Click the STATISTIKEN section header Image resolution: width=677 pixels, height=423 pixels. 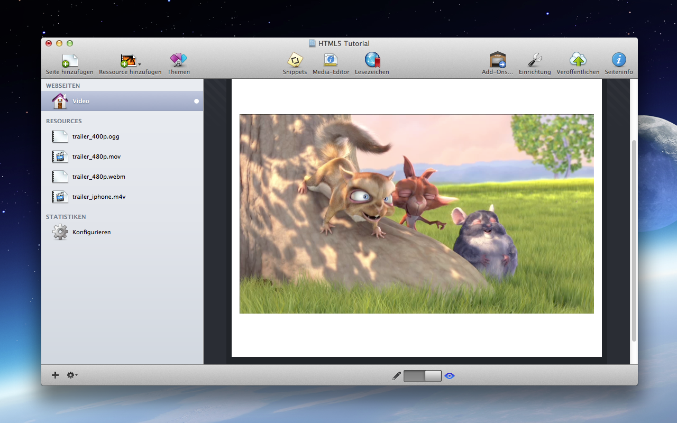[66, 217]
